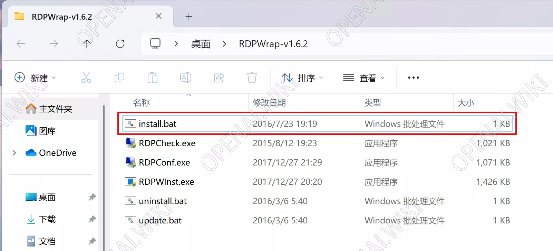This screenshot has height=251, width=553.
Task: Click the Copy icon in toolbar
Action: click(x=119, y=78)
